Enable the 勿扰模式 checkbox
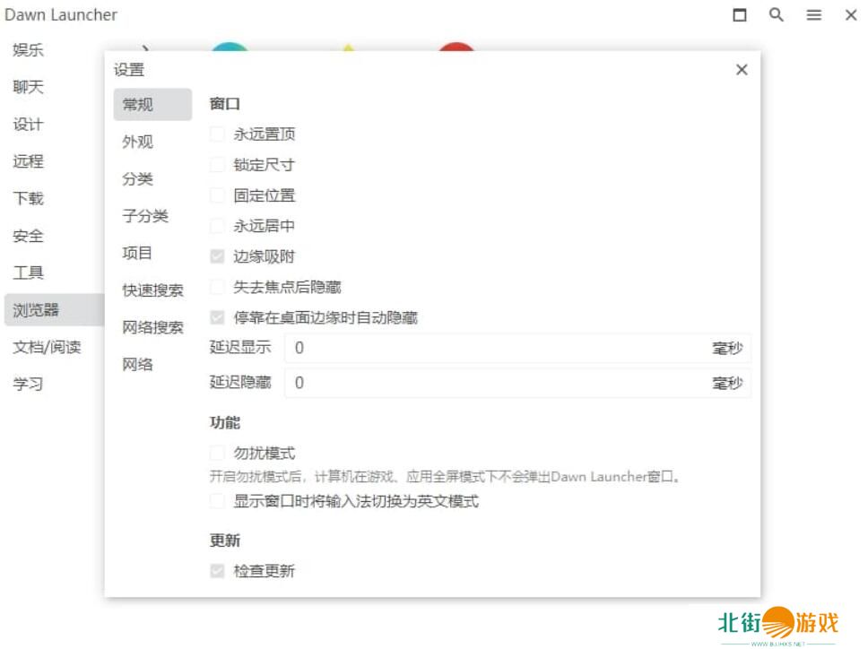Screen dimensions: 868x649 pos(217,454)
